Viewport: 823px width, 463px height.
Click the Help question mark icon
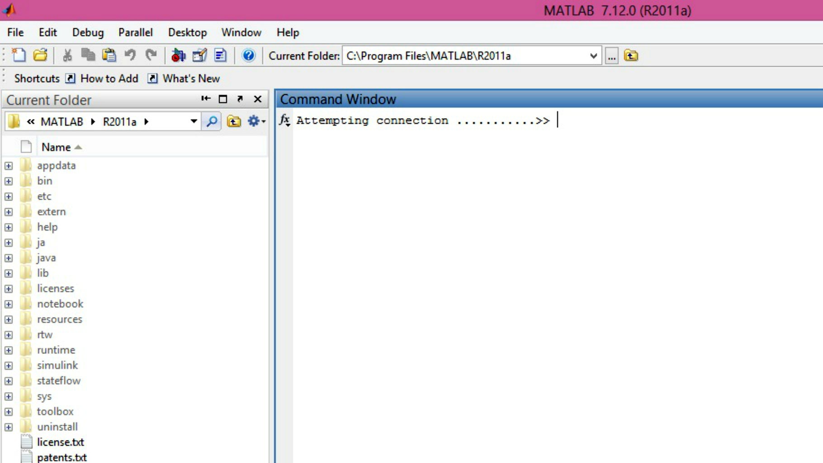[248, 56]
